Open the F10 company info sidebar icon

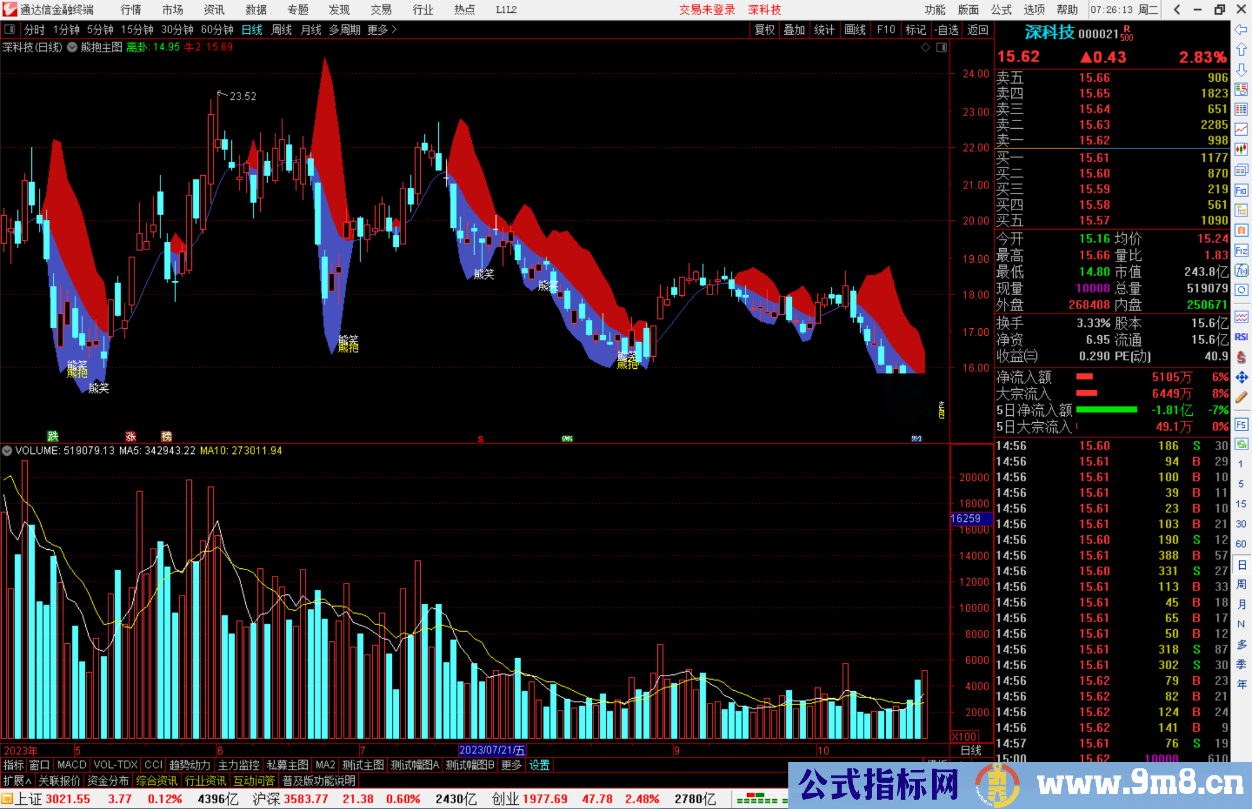pos(1241,190)
